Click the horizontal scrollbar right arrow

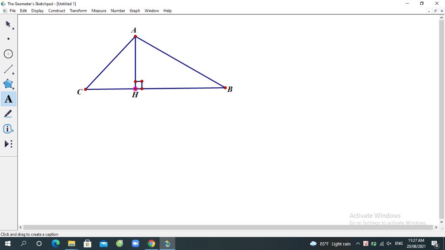tap(436, 227)
